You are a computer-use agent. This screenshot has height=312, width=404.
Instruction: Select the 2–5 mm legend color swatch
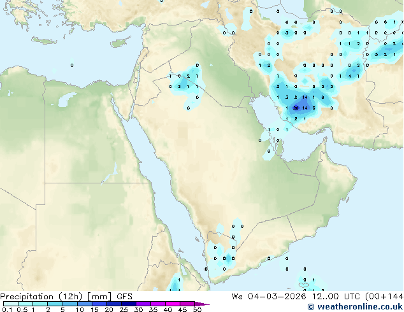(x=55, y=304)
